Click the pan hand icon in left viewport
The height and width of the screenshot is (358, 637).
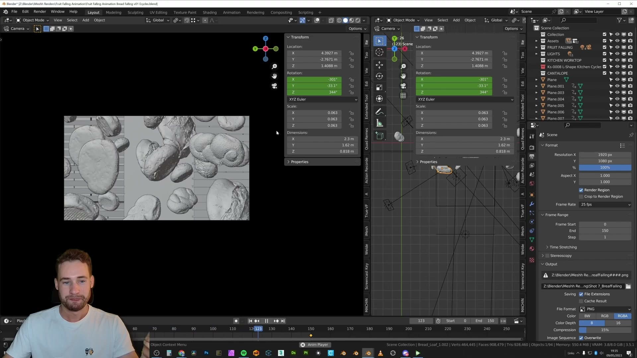pos(274,76)
